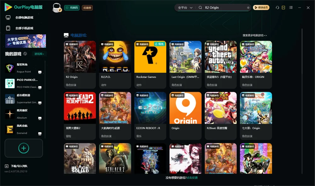Open the 游戏库> link

39,54
